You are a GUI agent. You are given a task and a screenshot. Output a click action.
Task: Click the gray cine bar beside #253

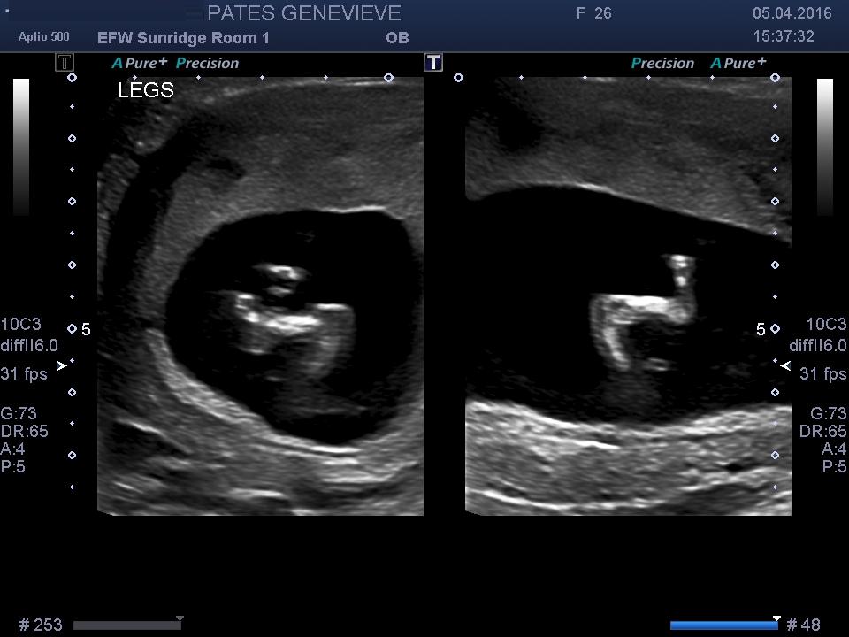pyautogui.click(x=126, y=625)
